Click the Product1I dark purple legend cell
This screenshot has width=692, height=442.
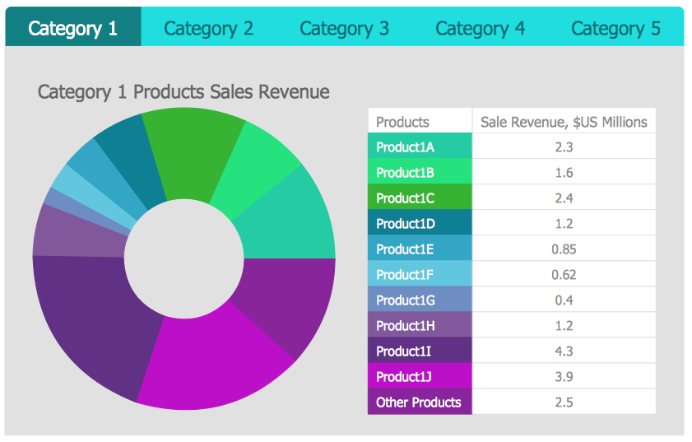(x=420, y=351)
